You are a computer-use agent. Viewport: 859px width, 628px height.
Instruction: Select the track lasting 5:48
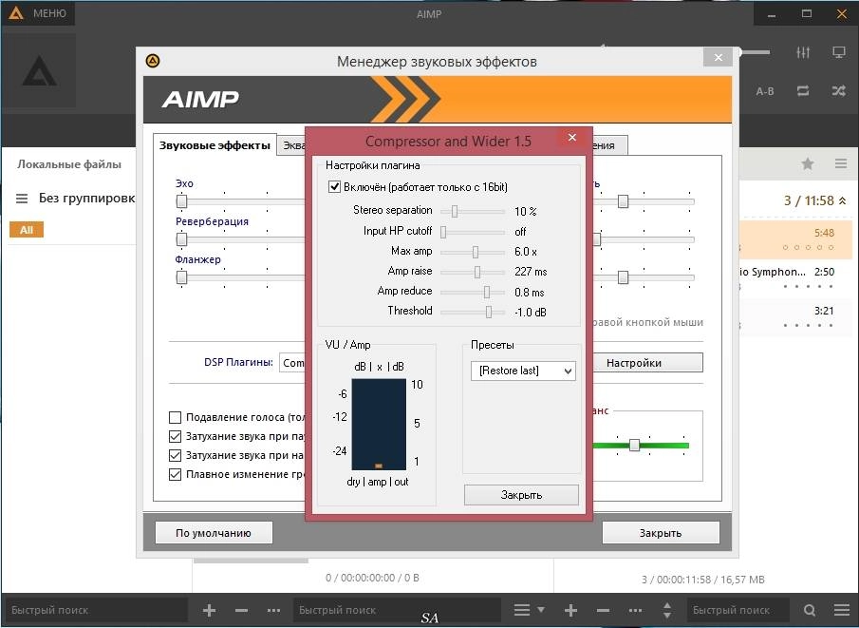[x=795, y=239]
